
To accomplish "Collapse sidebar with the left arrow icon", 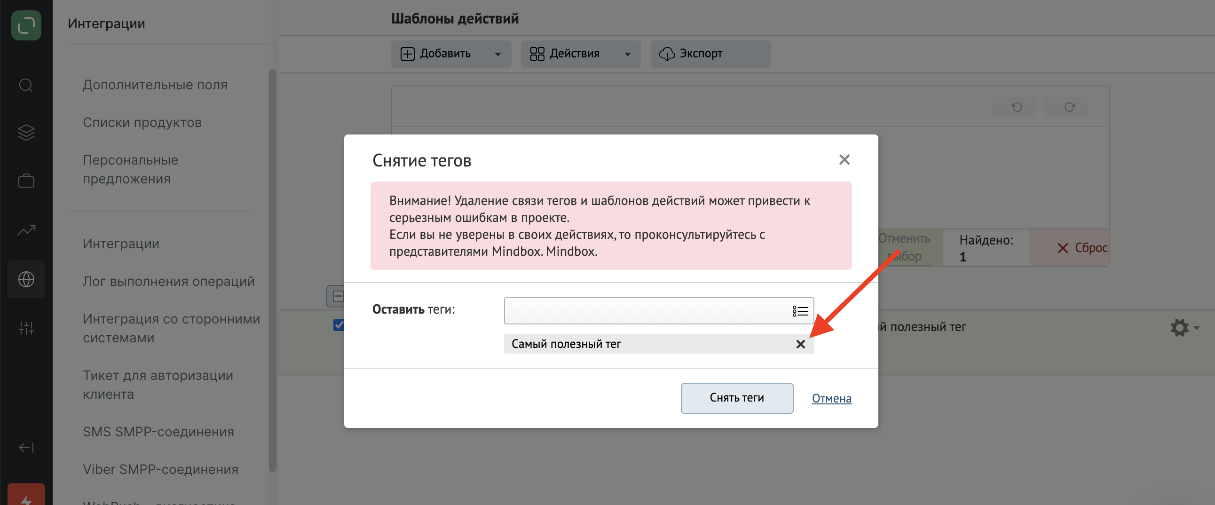I will (26, 447).
